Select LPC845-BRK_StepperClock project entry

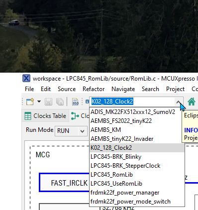(x=137, y=166)
